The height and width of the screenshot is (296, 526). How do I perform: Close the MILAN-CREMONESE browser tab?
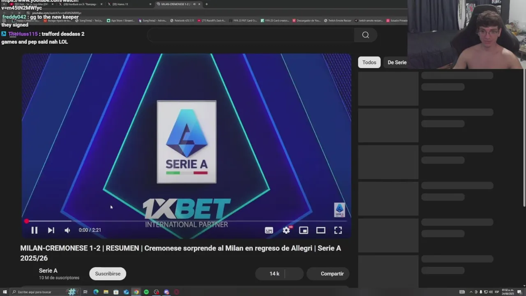tap(199, 4)
